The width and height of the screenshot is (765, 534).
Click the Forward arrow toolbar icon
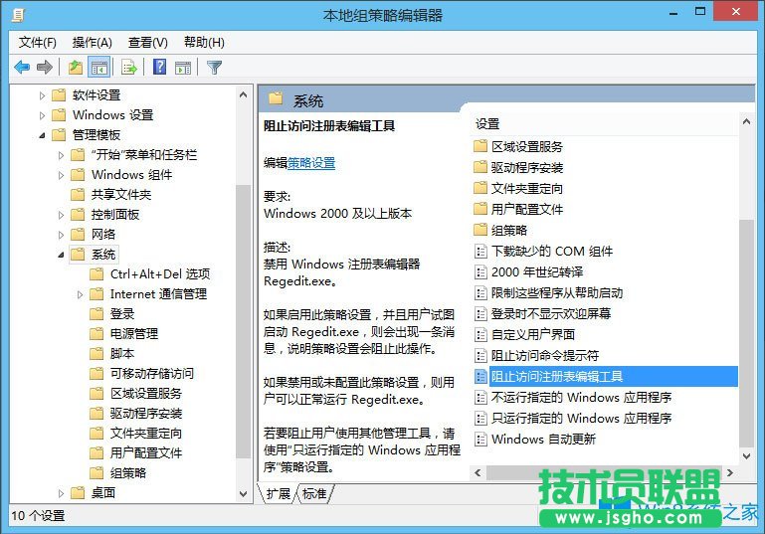click(x=45, y=67)
